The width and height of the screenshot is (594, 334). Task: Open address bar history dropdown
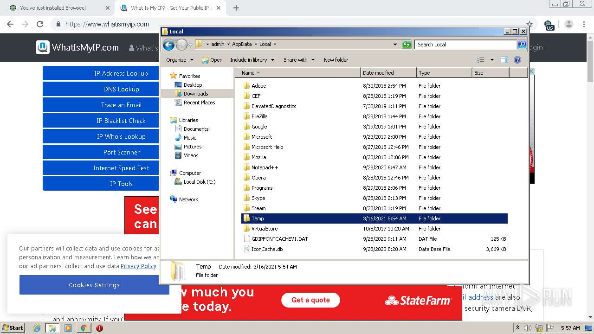tap(395, 45)
